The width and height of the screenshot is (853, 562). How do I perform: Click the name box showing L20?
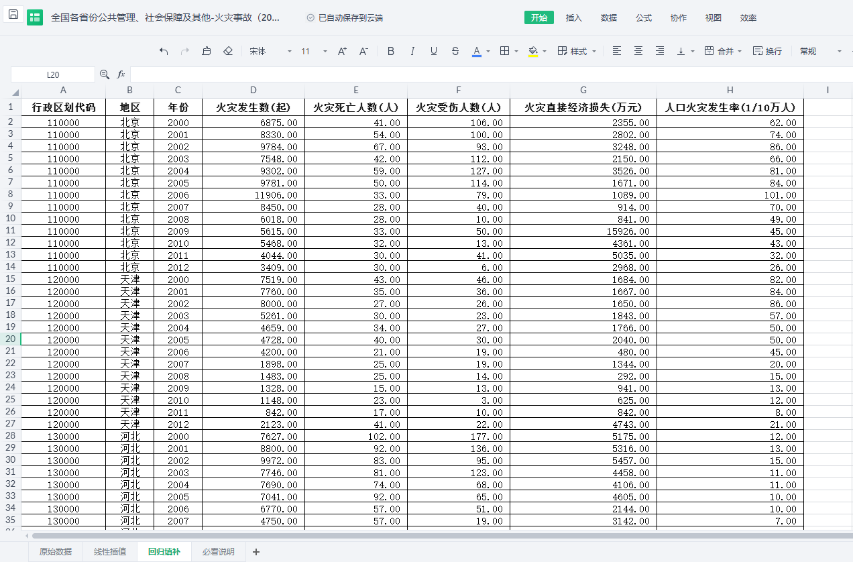point(53,74)
